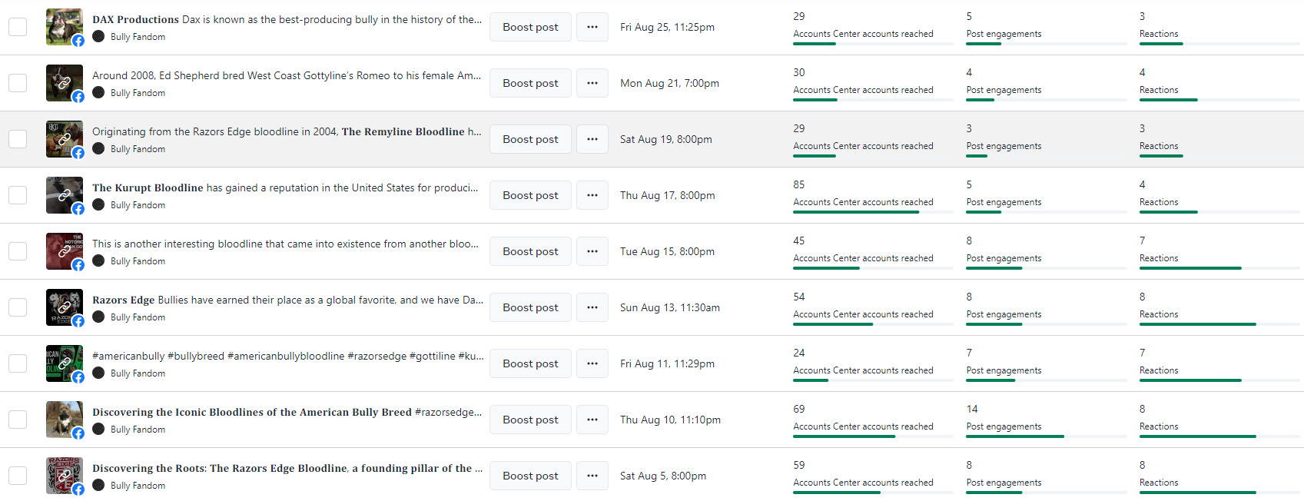Open three-dot menu for Ed Shepherd post
Image resolution: width=1304 pixels, height=501 pixels.
[x=592, y=83]
